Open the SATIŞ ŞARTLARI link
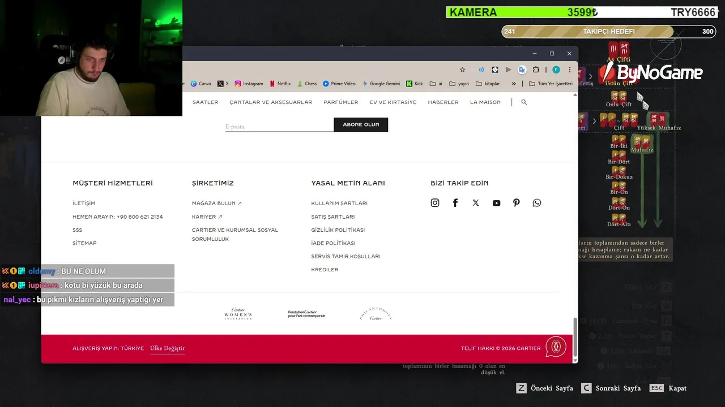The image size is (725, 407). [x=333, y=217]
